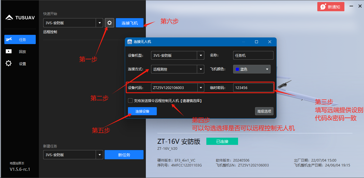This screenshot has width=364, height=178.
Task: Click the ZT-16V 安防版 heading
Action: pyautogui.click(x=179, y=141)
